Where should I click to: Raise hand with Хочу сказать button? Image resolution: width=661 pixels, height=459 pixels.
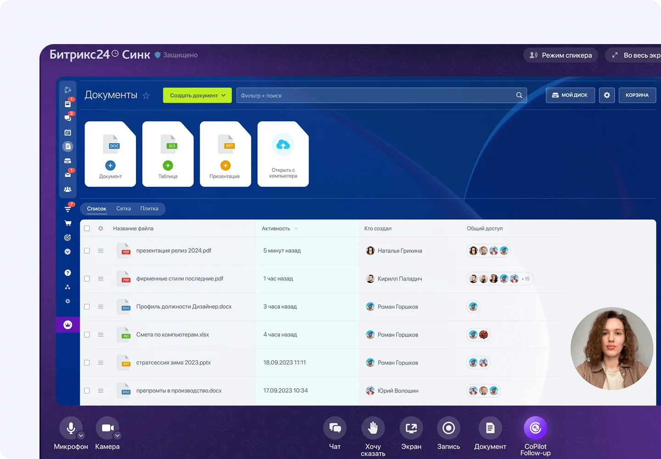pos(373,428)
